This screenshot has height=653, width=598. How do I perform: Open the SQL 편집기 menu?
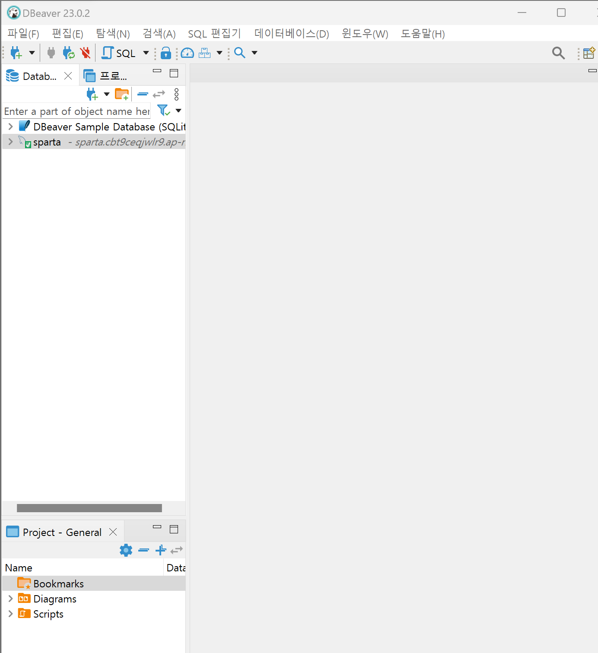click(x=214, y=34)
